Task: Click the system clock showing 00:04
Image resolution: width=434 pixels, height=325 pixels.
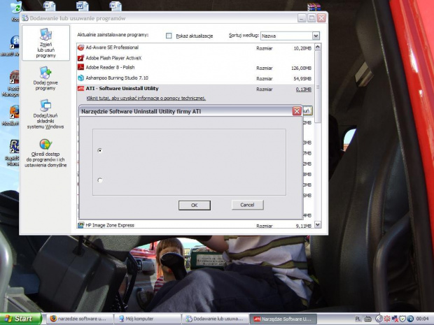Action: click(422, 319)
